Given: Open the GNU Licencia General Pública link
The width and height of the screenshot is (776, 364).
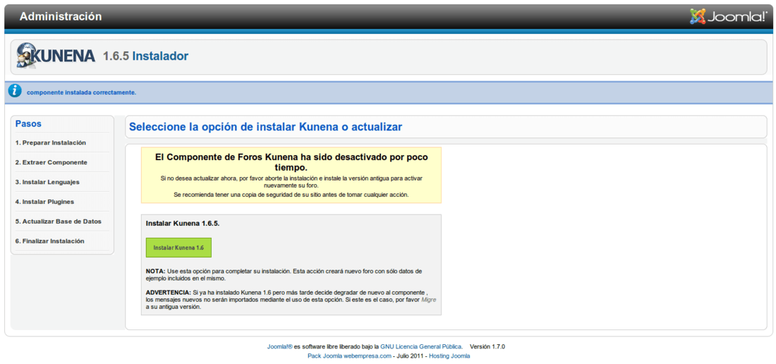Looking at the screenshot, I should pyautogui.click(x=422, y=346).
